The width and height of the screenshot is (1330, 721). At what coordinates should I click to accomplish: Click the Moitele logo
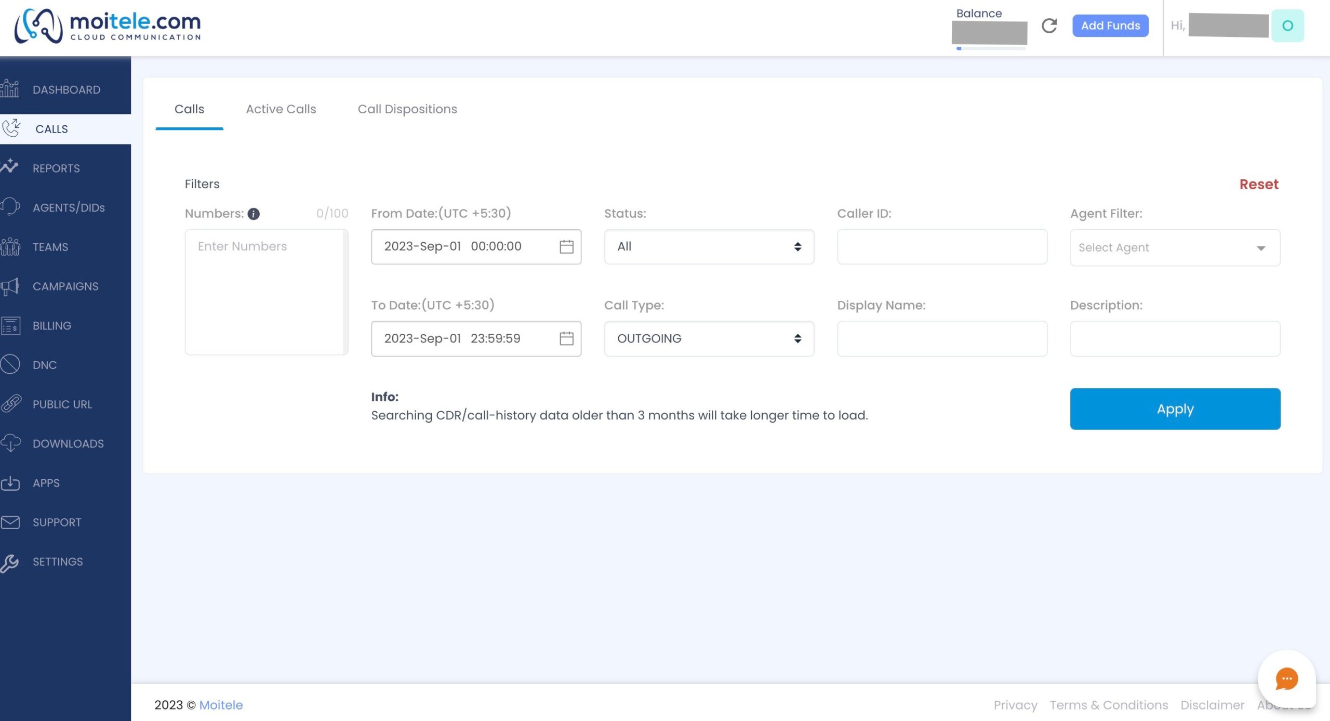108,25
